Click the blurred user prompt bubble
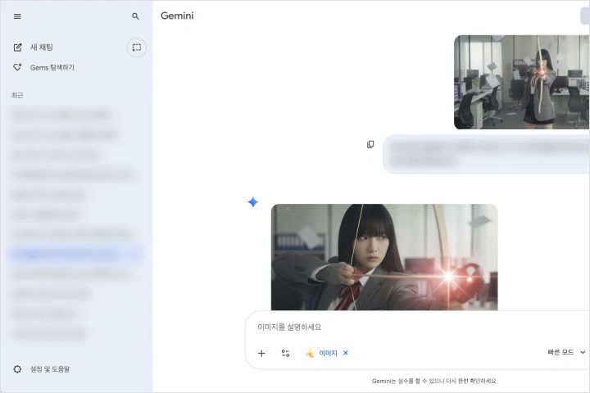The width and height of the screenshot is (590, 393). click(486, 154)
